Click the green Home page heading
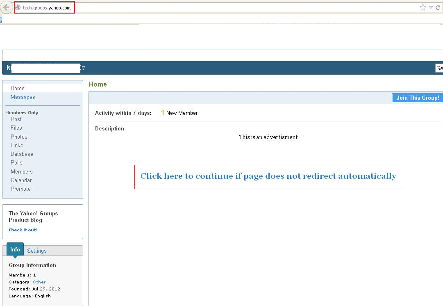Viewport: 443px width, 306px height. pyautogui.click(x=98, y=84)
